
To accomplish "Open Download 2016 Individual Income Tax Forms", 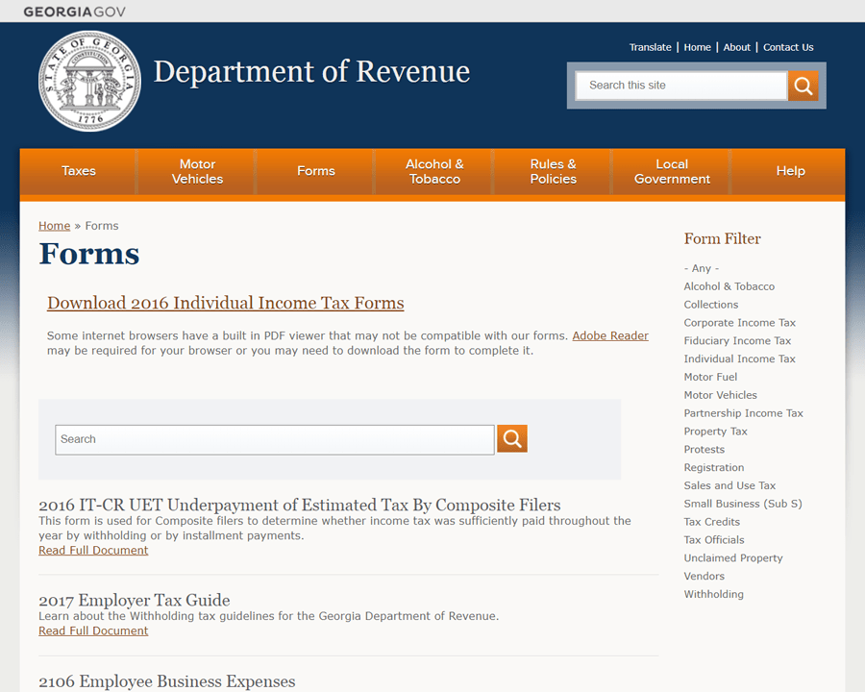I will pyautogui.click(x=225, y=303).
